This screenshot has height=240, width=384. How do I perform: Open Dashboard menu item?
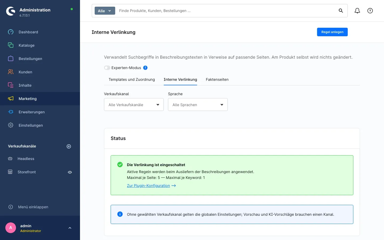(x=40, y=32)
